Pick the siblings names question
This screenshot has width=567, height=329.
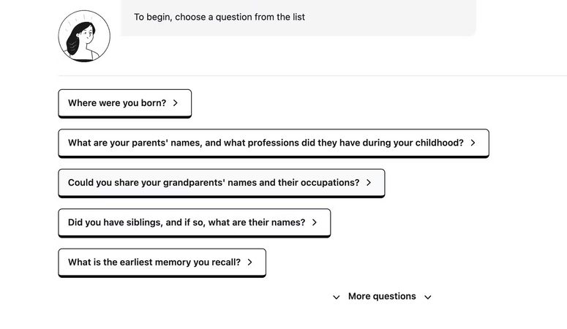point(194,223)
